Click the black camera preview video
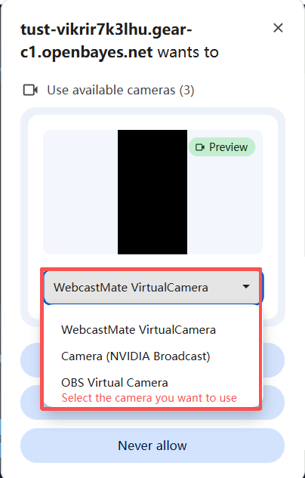Image resolution: width=305 pixels, height=478 pixels. point(152,192)
